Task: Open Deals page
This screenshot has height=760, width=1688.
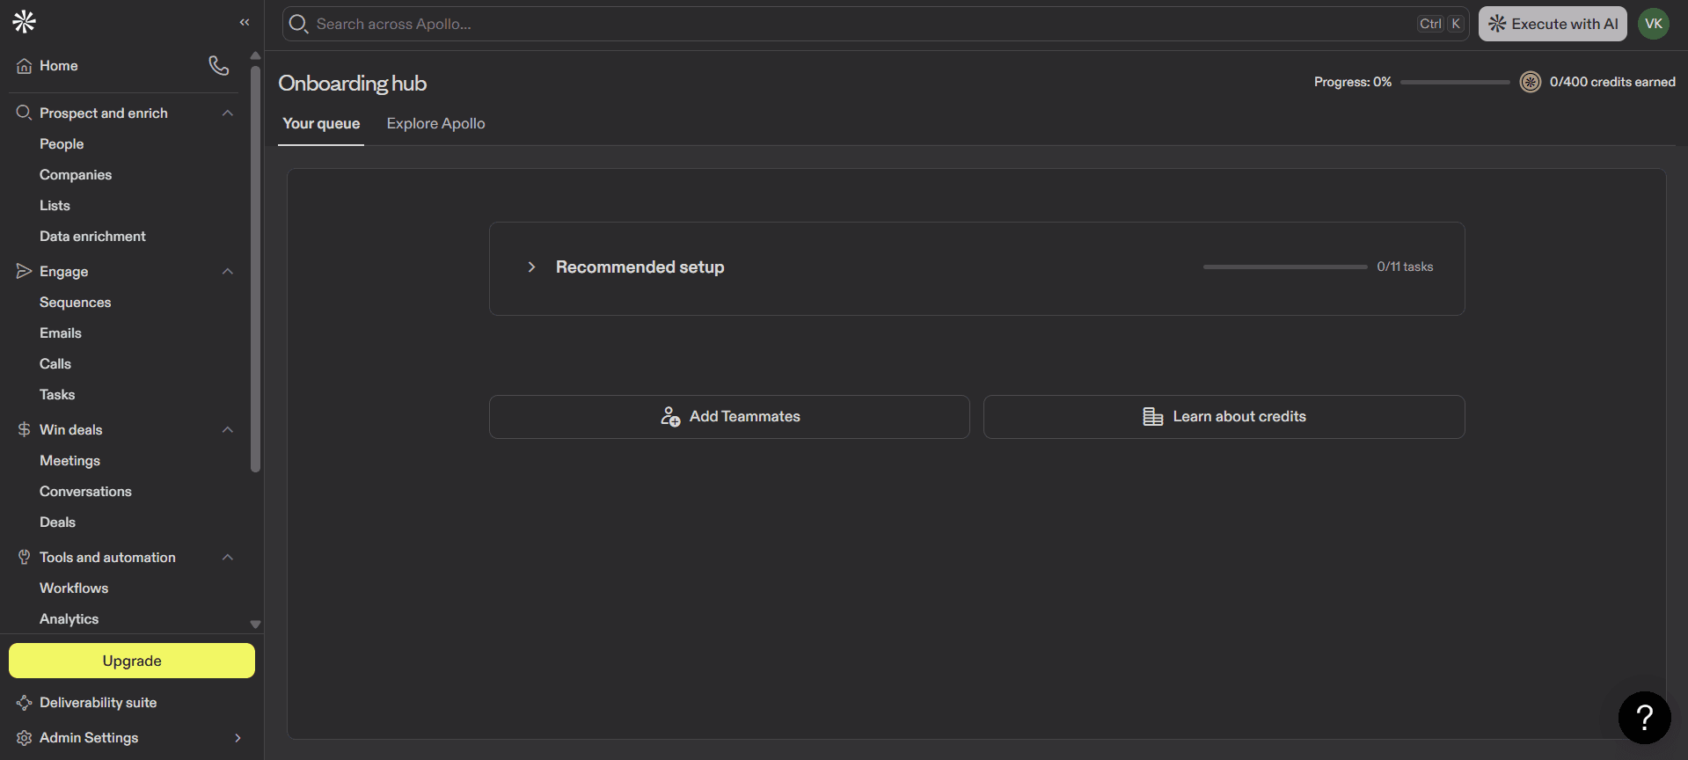Action: click(57, 522)
